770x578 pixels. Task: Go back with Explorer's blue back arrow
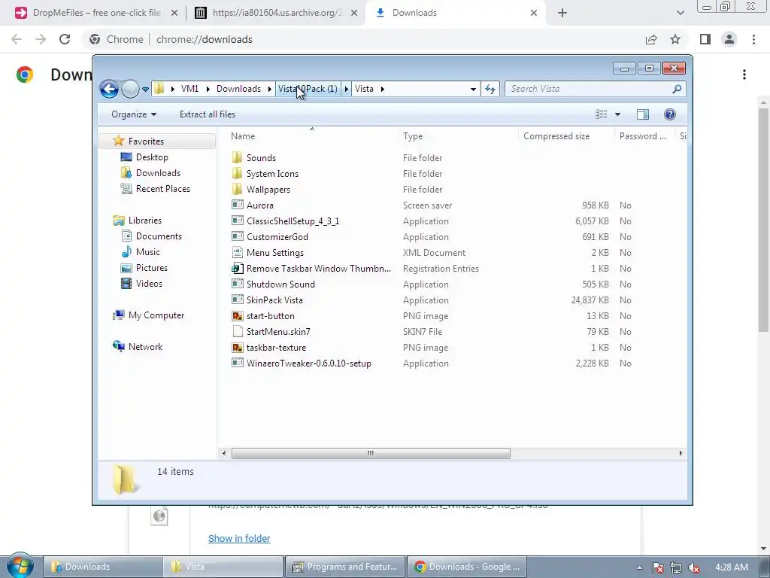[x=109, y=89]
